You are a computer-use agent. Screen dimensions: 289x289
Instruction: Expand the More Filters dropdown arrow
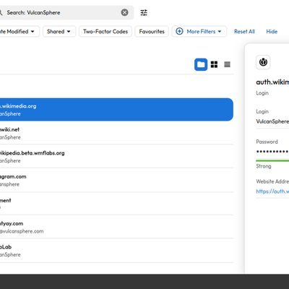(220, 32)
